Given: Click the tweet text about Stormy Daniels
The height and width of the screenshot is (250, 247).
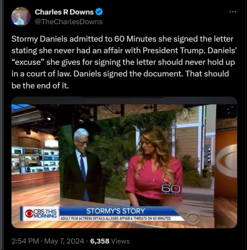Looking at the screenshot, I should click(x=124, y=62).
